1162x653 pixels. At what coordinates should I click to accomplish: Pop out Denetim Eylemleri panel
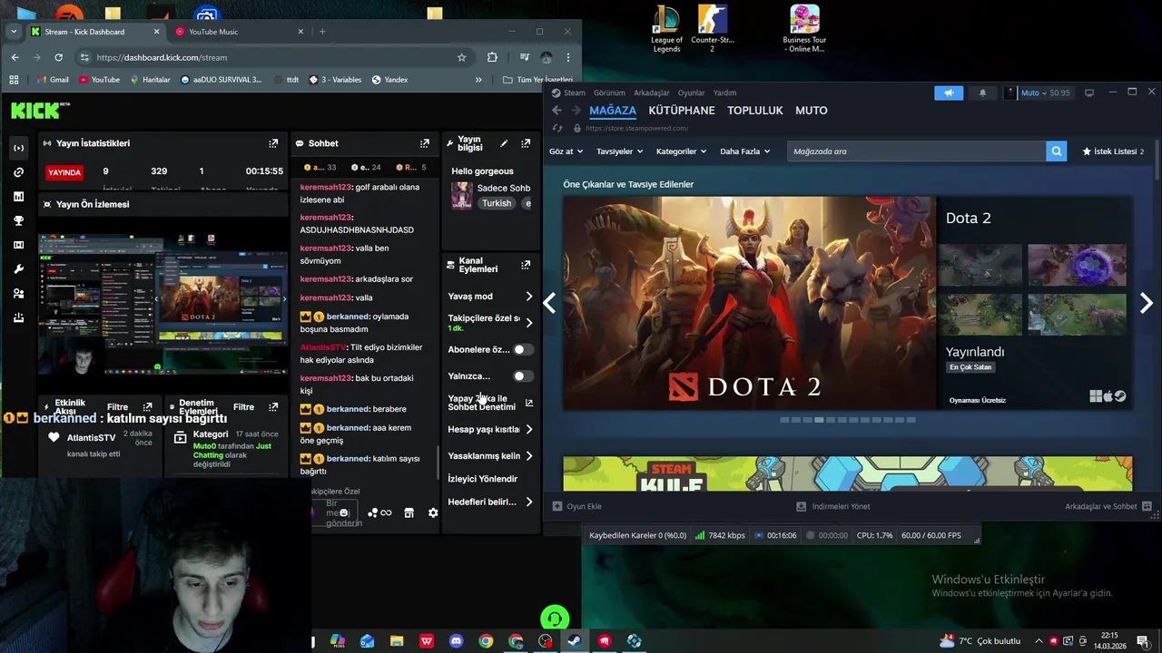coord(272,407)
